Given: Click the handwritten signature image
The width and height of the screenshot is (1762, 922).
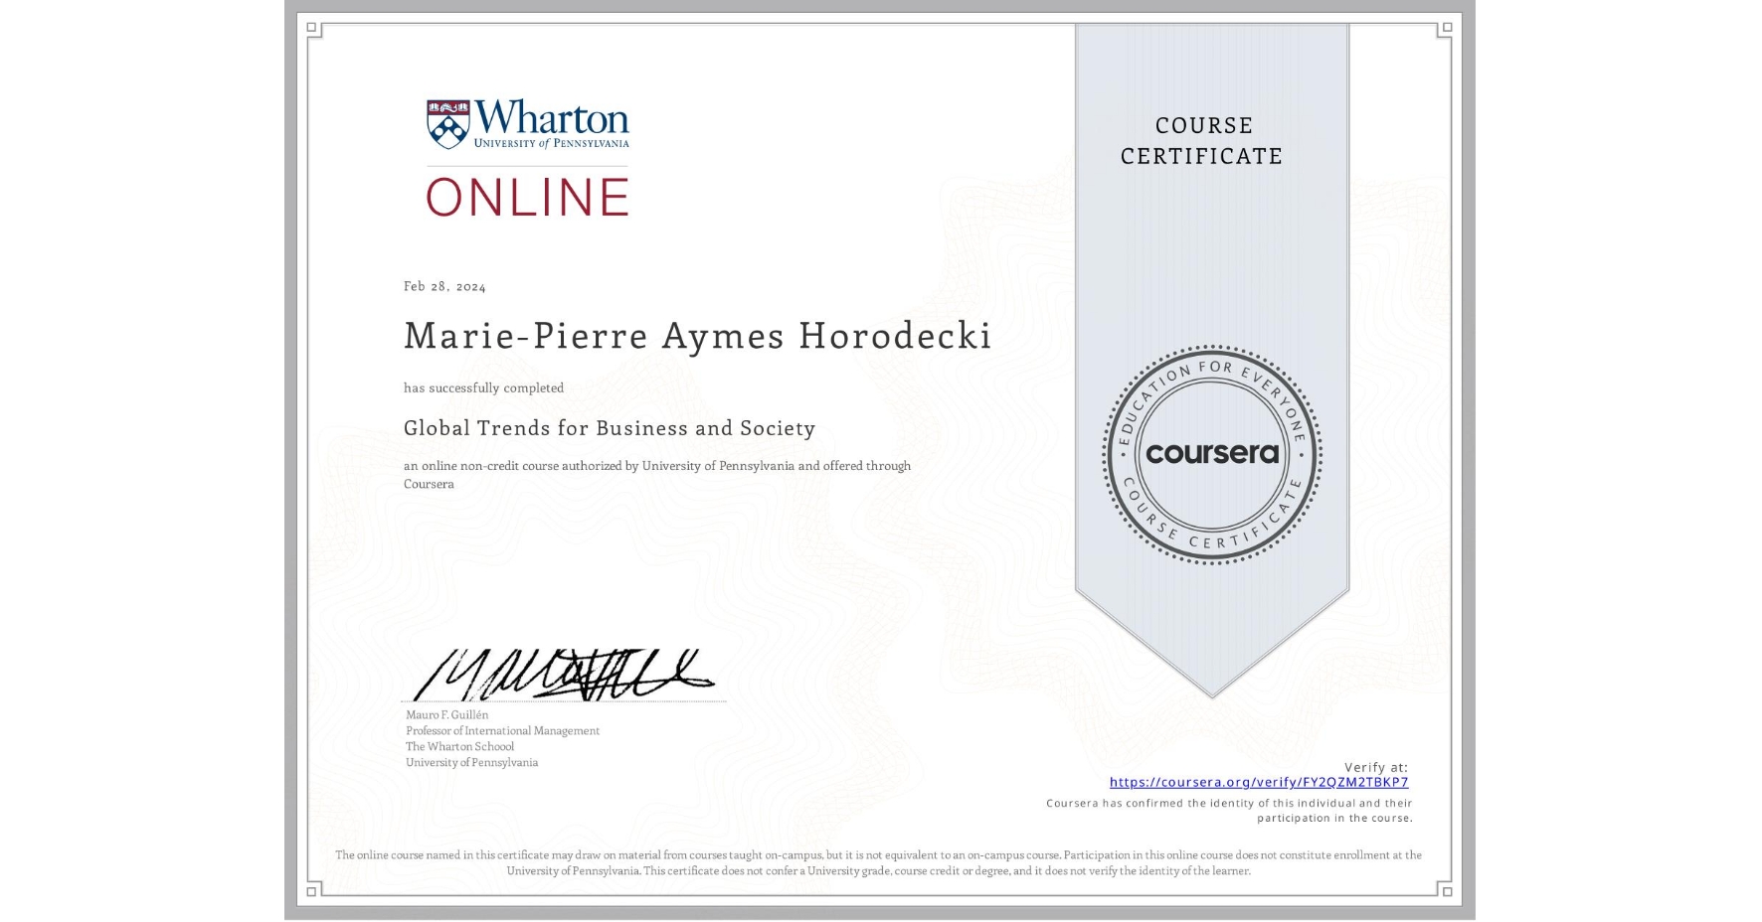Looking at the screenshot, I should 564,674.
